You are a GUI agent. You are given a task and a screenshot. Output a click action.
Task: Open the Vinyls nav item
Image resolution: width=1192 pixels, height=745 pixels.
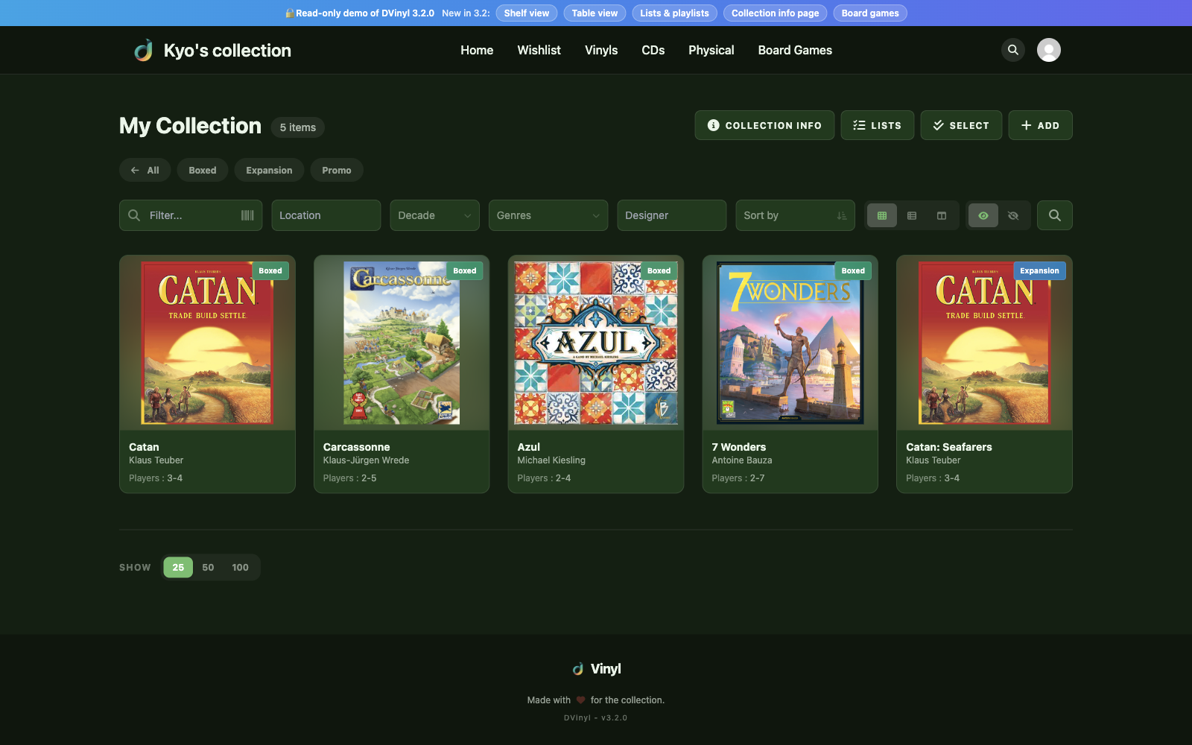click(x=601, y=50)
